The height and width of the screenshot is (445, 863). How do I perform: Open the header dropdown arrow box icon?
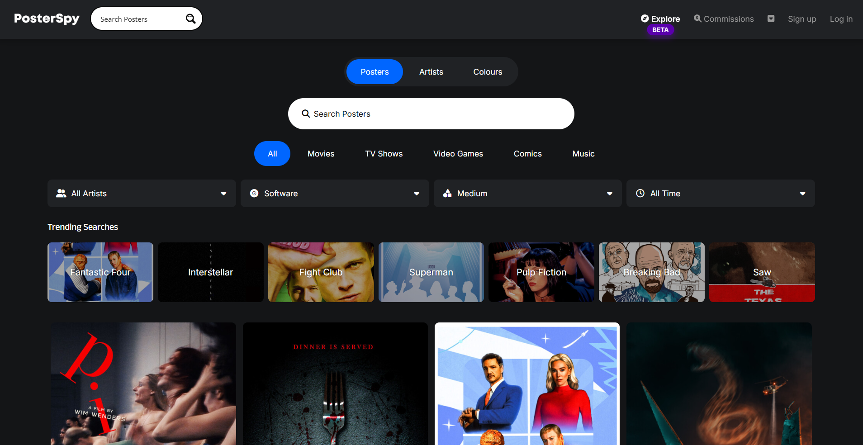771,19
